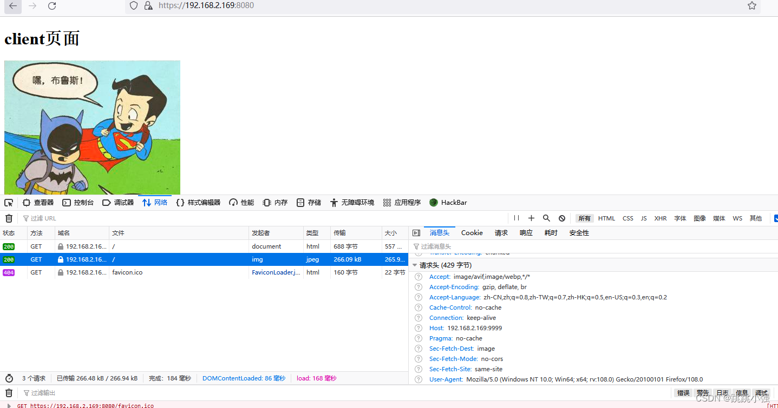
Task: Click the help icon beside Accept-Language header
Action: coord(418,297)
